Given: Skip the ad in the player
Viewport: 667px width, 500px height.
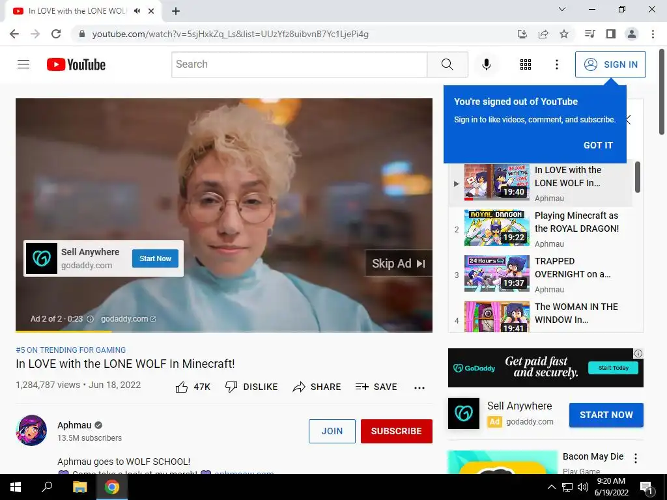Looking at the screenshot, I should (398, 263).
